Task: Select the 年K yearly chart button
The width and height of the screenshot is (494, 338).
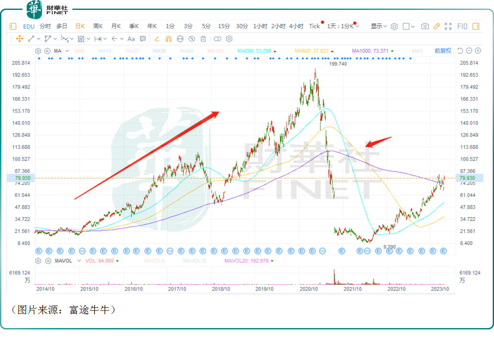Action: [152, 26]
